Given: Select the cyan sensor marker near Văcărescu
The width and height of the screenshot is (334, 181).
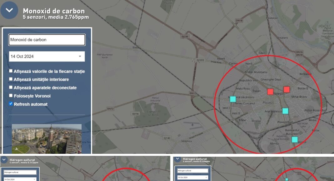Looking at the screenshot, I should click(233, 99).
